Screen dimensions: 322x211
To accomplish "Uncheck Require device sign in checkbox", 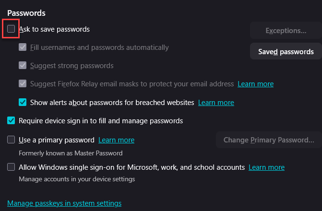I will pos(12,120).
